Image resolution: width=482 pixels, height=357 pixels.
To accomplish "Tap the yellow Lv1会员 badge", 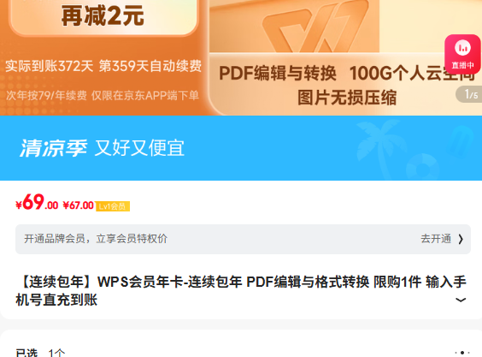I will (113, 206).
